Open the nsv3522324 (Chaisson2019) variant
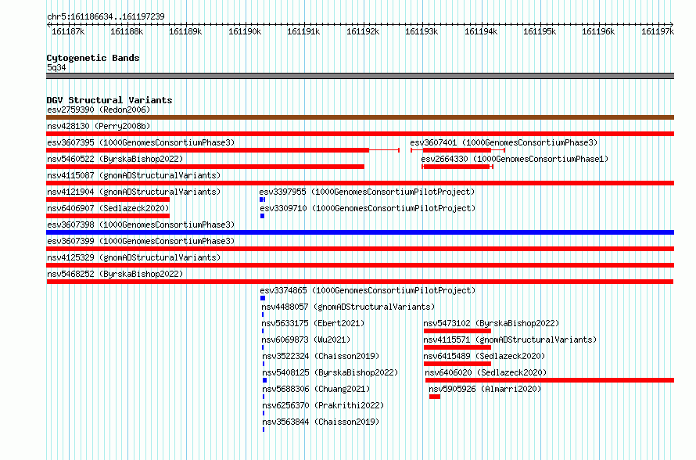The image size is (696, 460). 321,356
